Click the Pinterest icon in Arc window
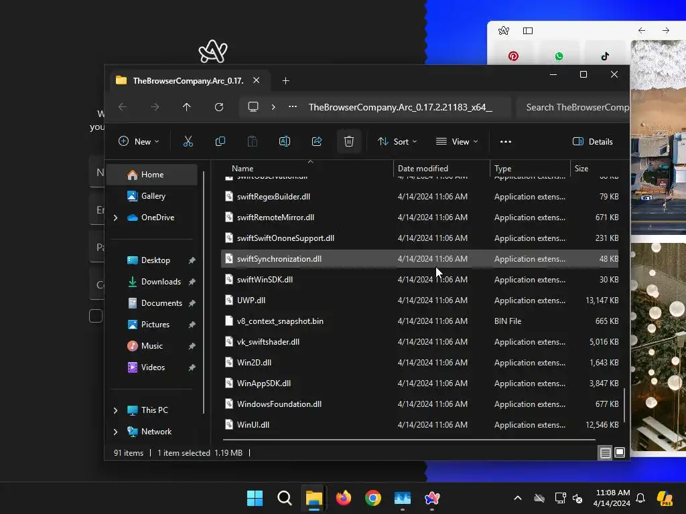686x514 pixels. pos(513,56)
